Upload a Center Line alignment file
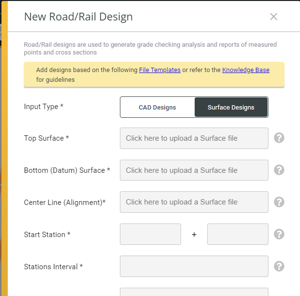The width and height of the screenshot is (300, 296). [194, 202]
